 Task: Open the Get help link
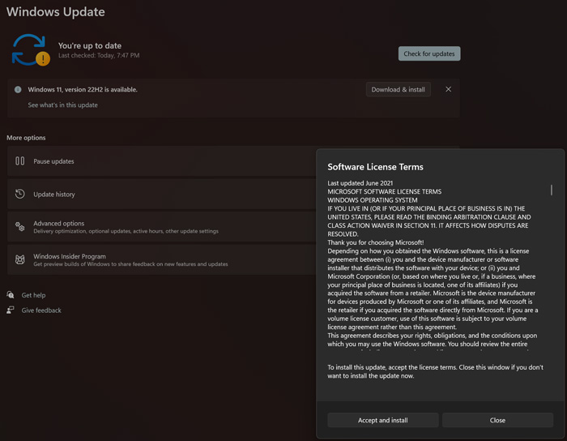34,295
